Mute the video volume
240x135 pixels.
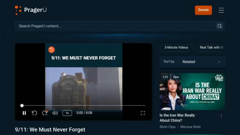(x=55, y=113)
